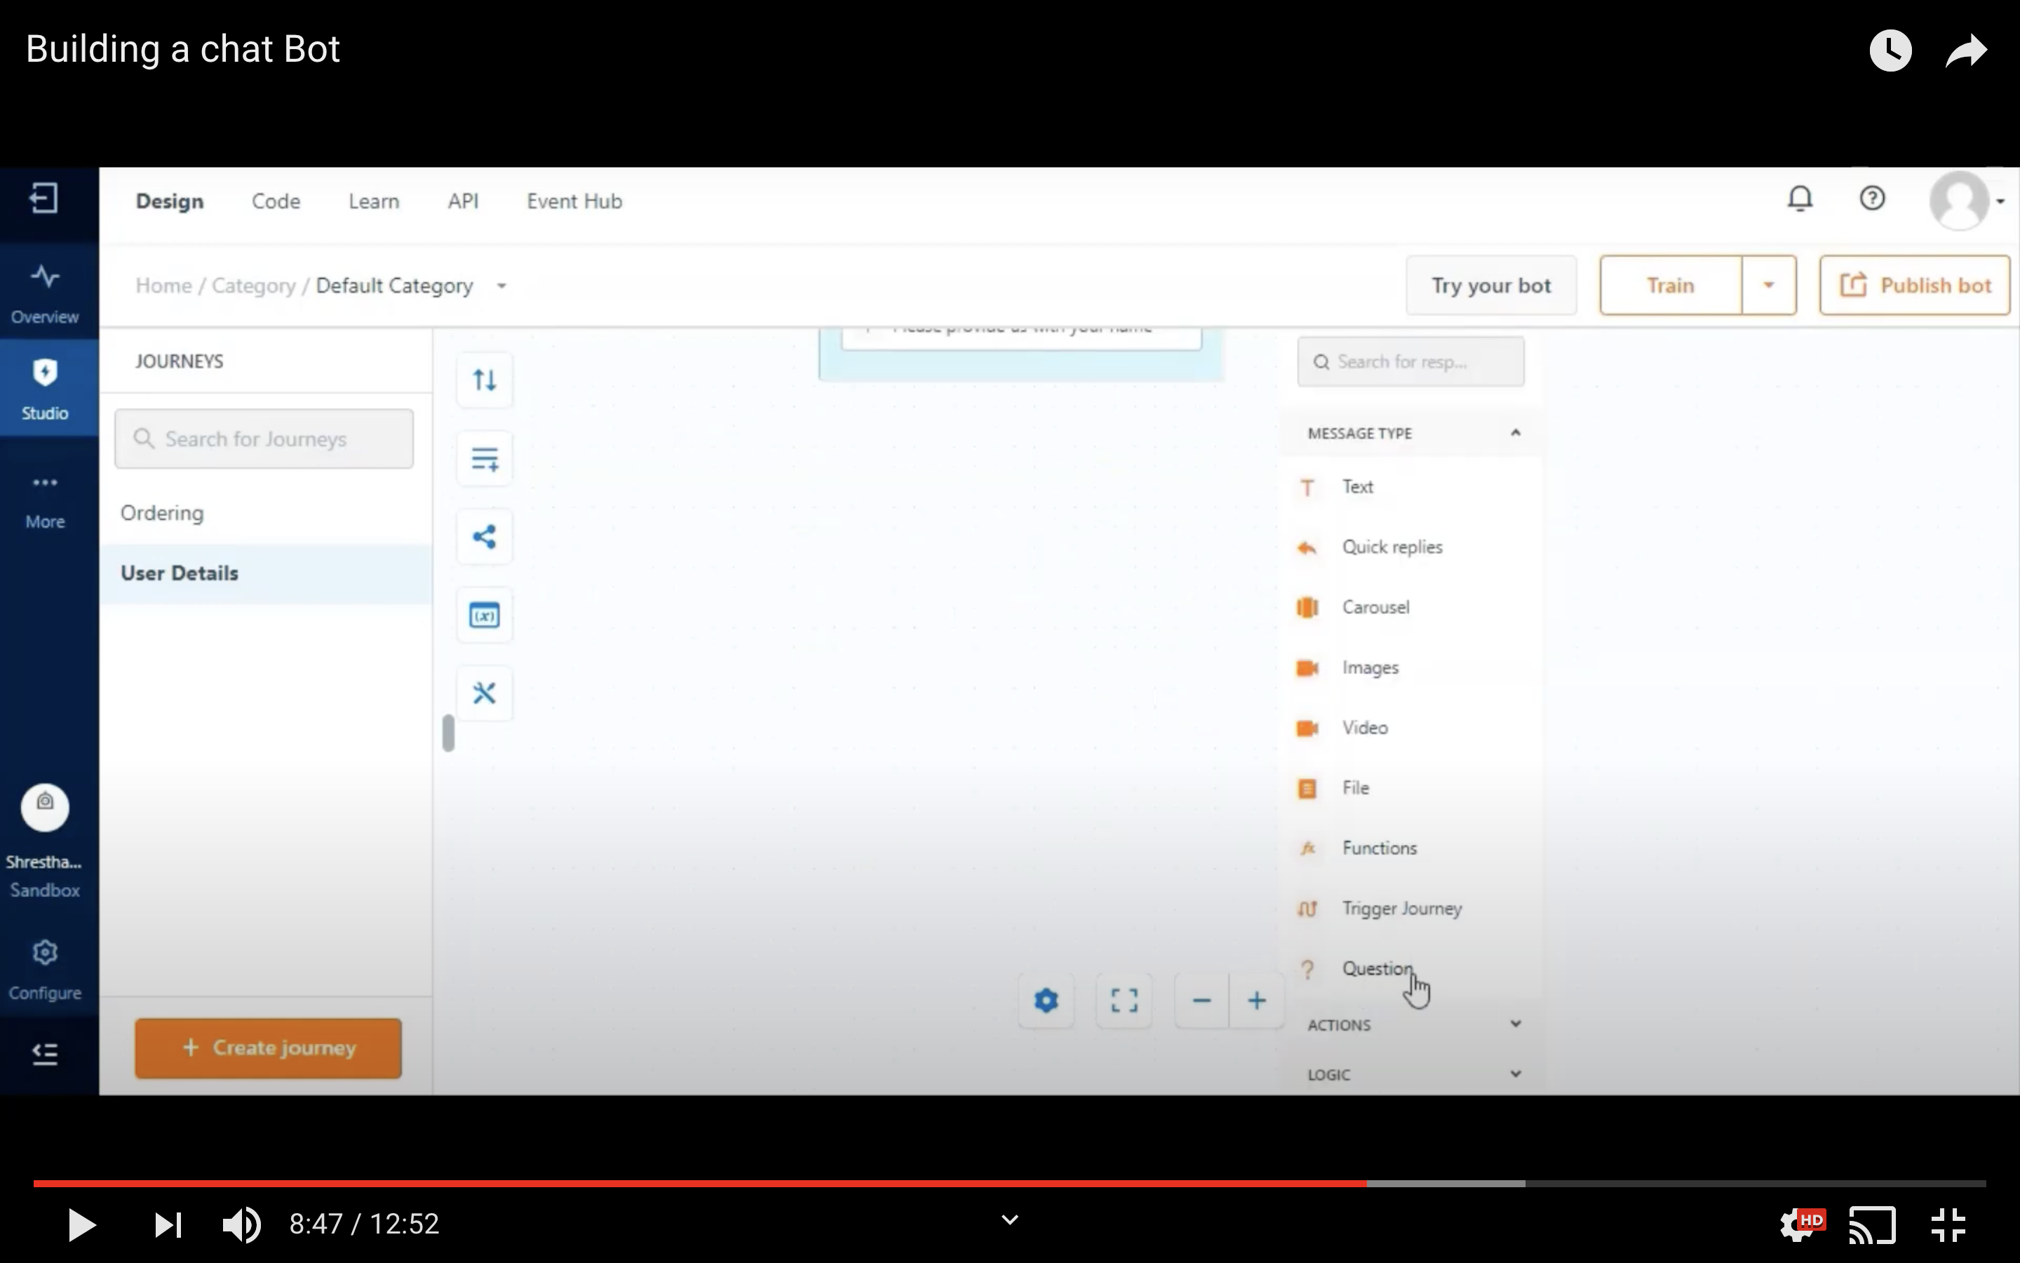2020x1263 pixels.
Task: Open the profile dropdown arrow
Action: (2000, 201)
